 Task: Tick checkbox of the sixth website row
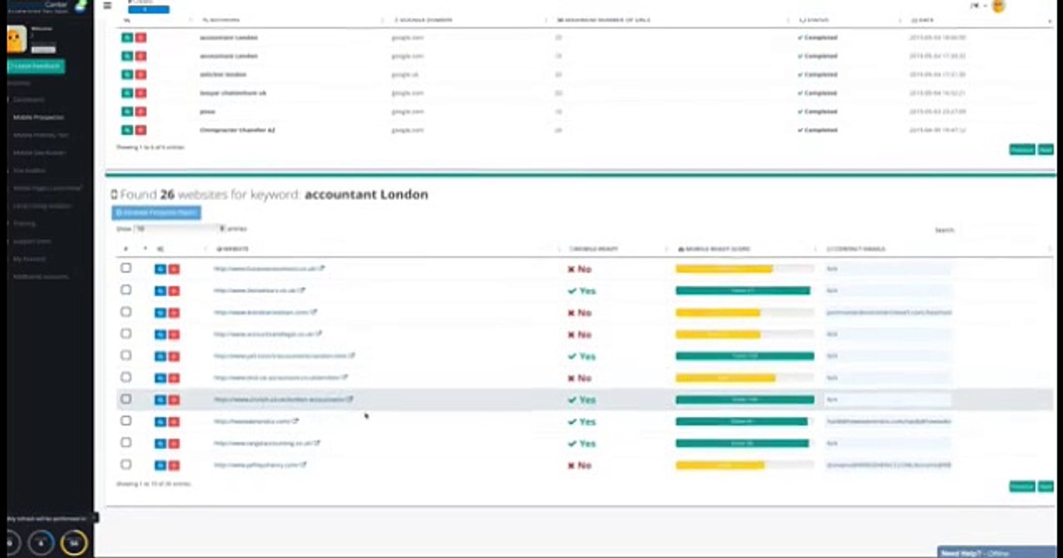(126, 377)
